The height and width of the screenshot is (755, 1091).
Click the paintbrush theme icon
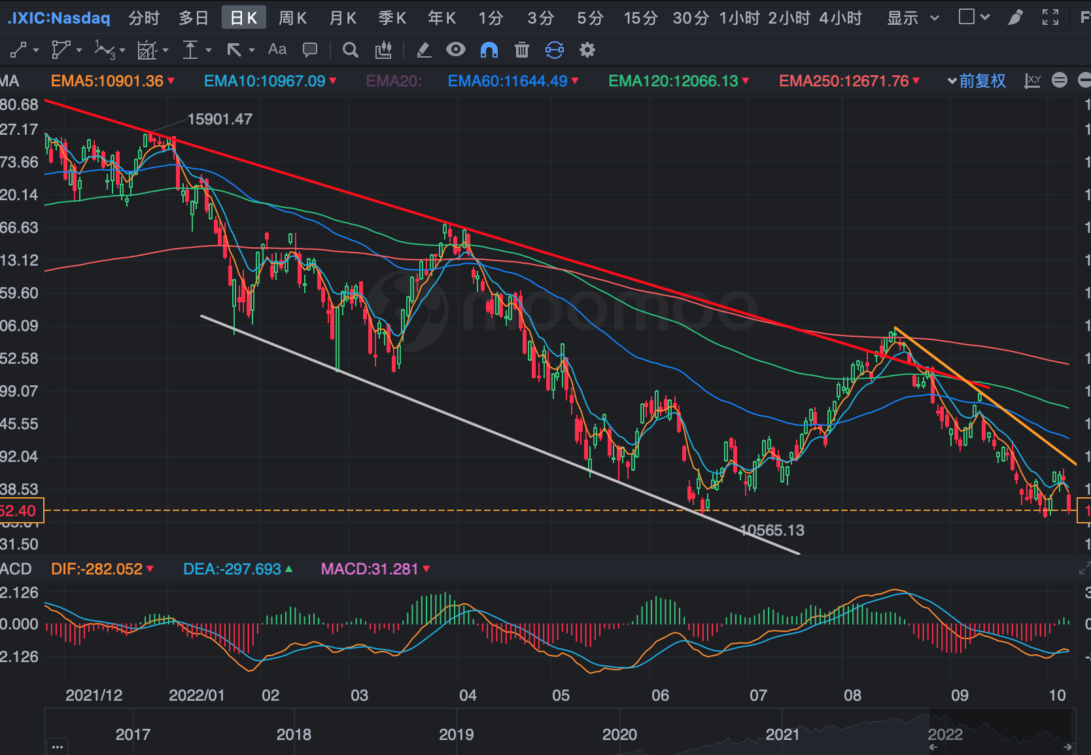point(1015,17)
